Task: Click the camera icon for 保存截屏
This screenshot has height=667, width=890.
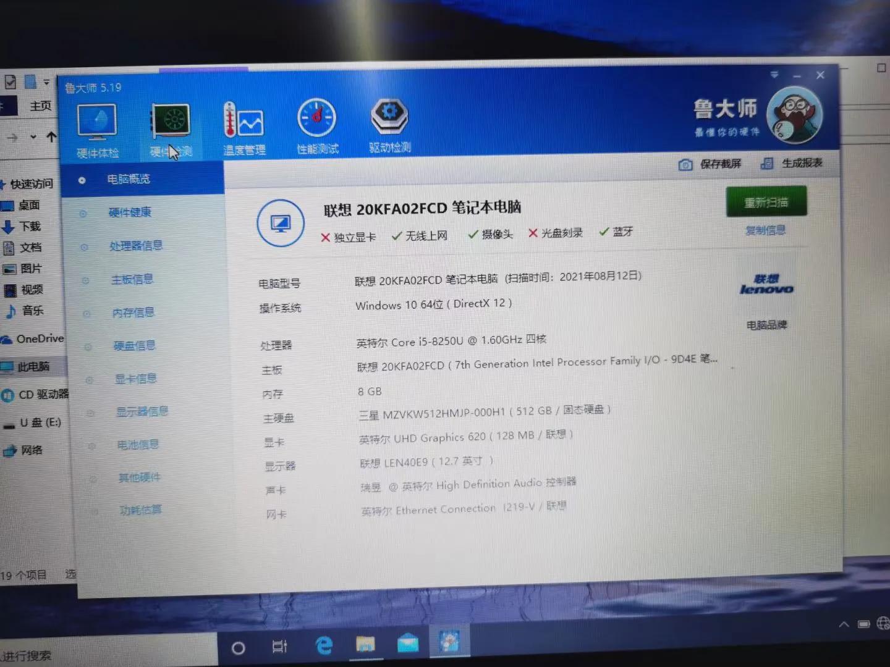Action: tap(685, 164)
